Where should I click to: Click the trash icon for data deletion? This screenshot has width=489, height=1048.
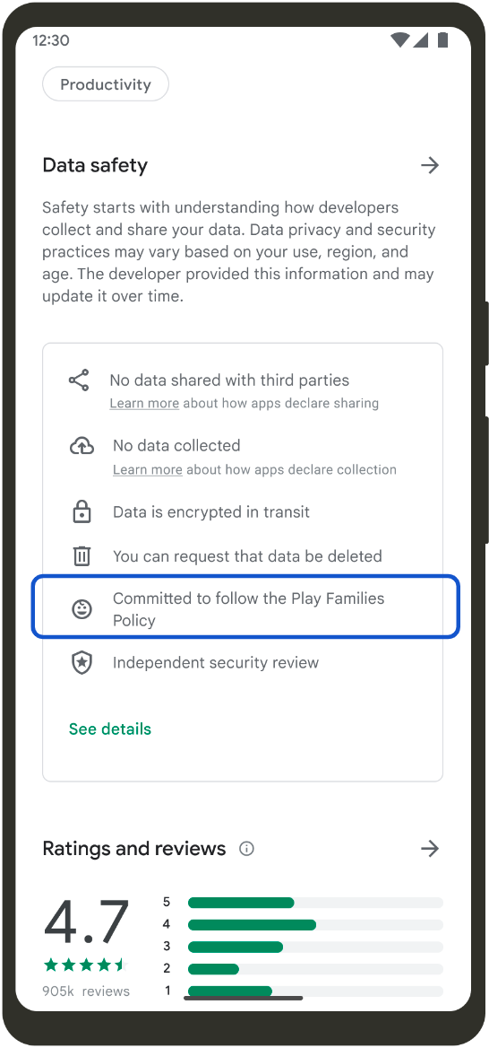(81, 556)
